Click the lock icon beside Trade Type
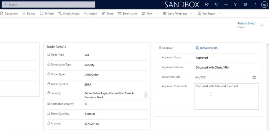The width and height of the screenshot is (269, 131). click(x=49, y=54)
